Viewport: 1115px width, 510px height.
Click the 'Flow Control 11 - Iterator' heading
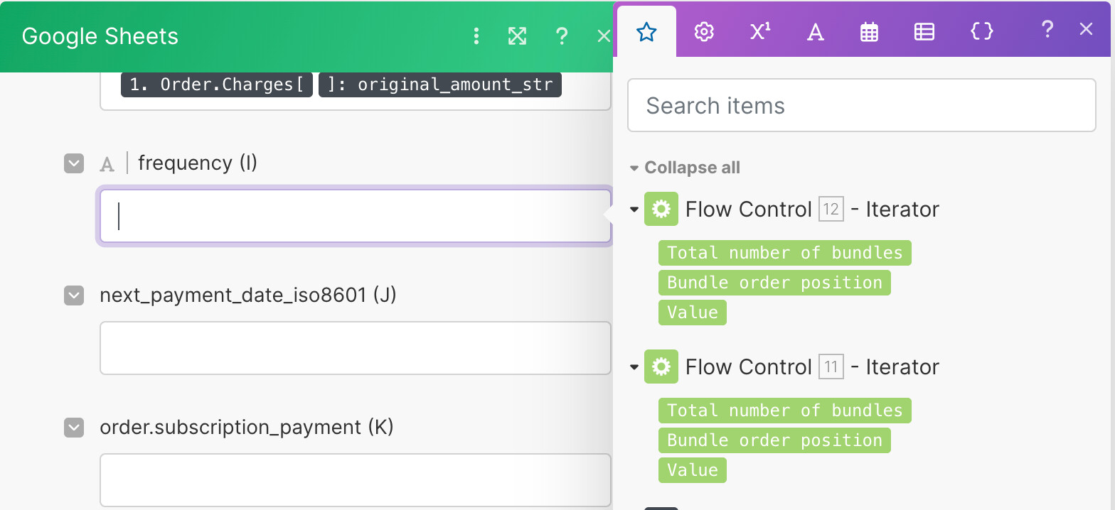click(x=812, y=367)
